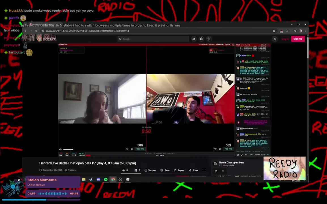The image size is (327, 204).
Task: Cast FREE VOTE for the right contestant
Action: point(228,149)
